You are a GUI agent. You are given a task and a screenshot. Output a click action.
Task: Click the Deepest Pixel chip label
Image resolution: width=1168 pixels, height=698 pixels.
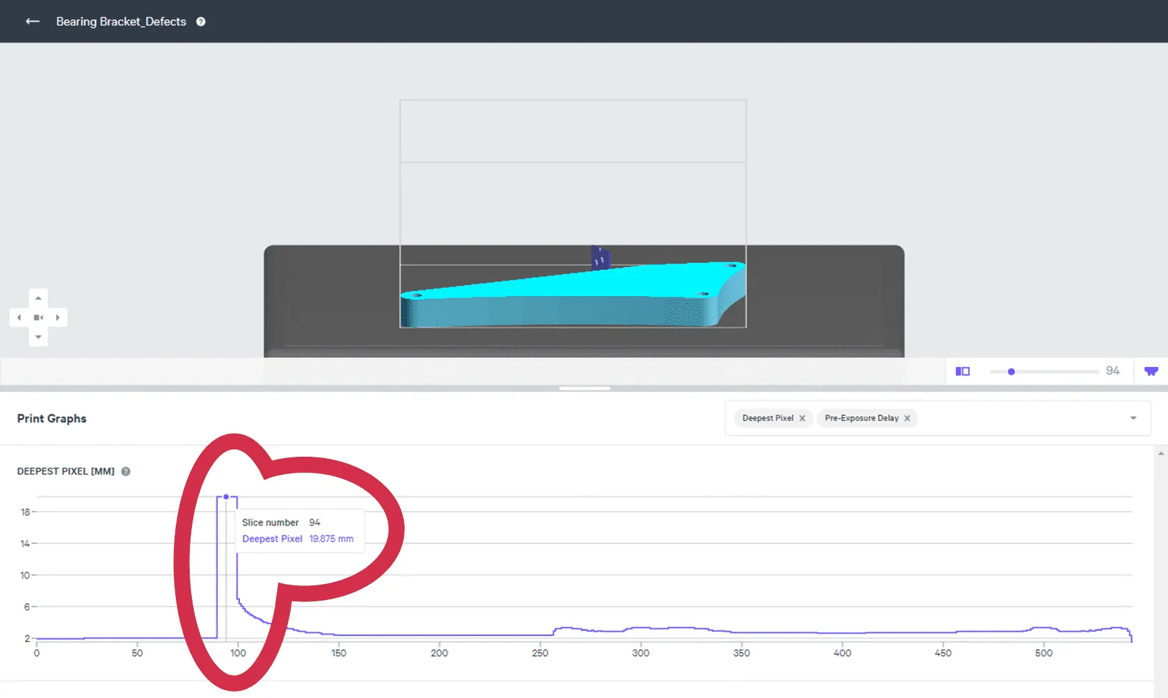pos(768,419)
